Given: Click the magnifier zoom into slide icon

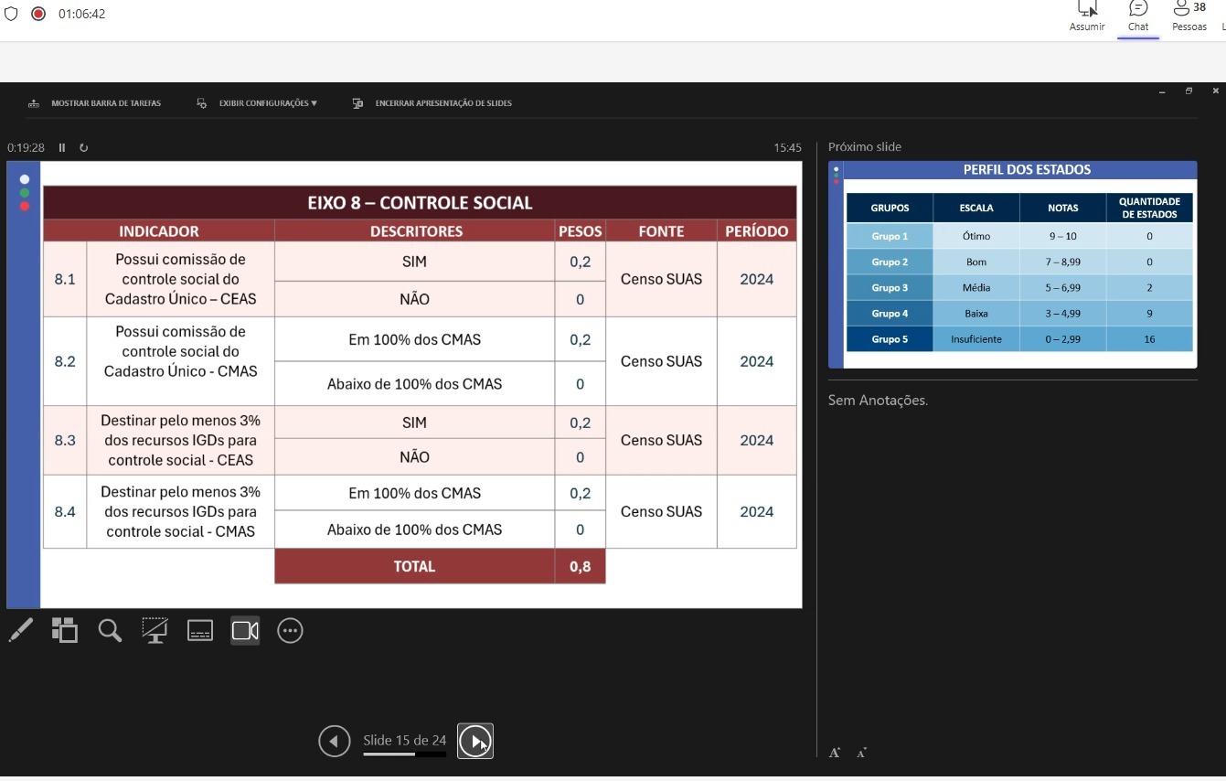Looking at the screenshot, I should [110, 630].
